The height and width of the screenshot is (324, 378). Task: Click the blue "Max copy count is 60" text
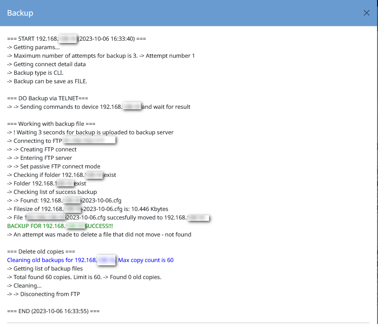pyautogui.click(x=146, y=260)
